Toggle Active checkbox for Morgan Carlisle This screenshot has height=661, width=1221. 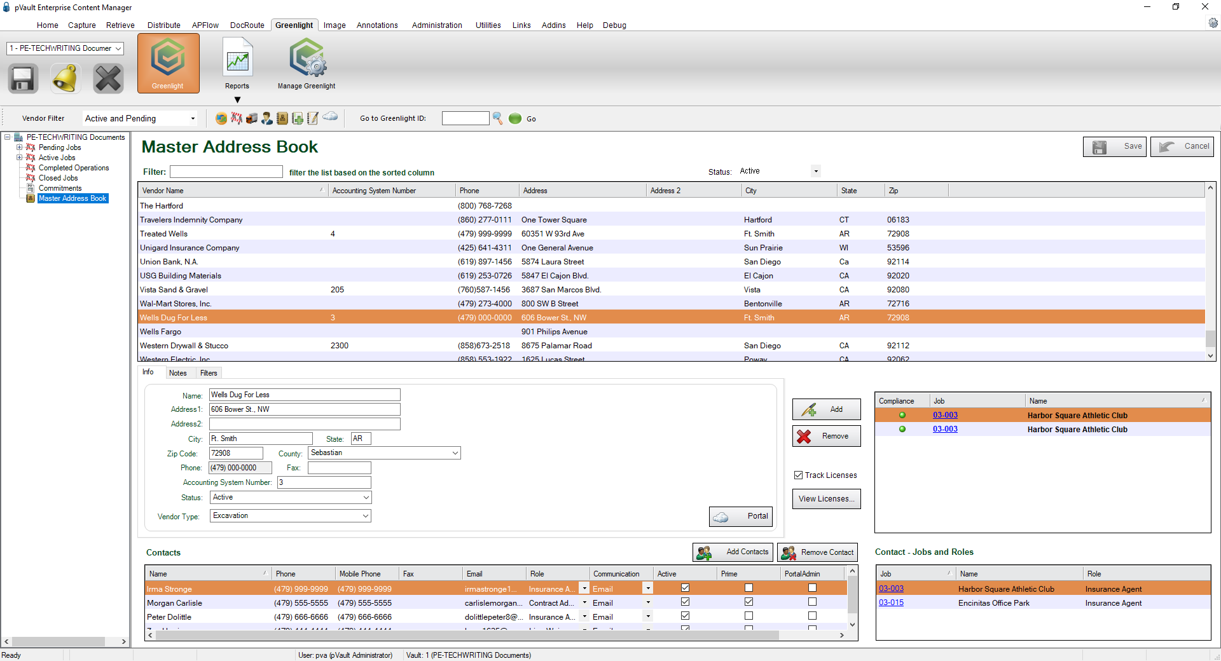(x=685, y=601)
